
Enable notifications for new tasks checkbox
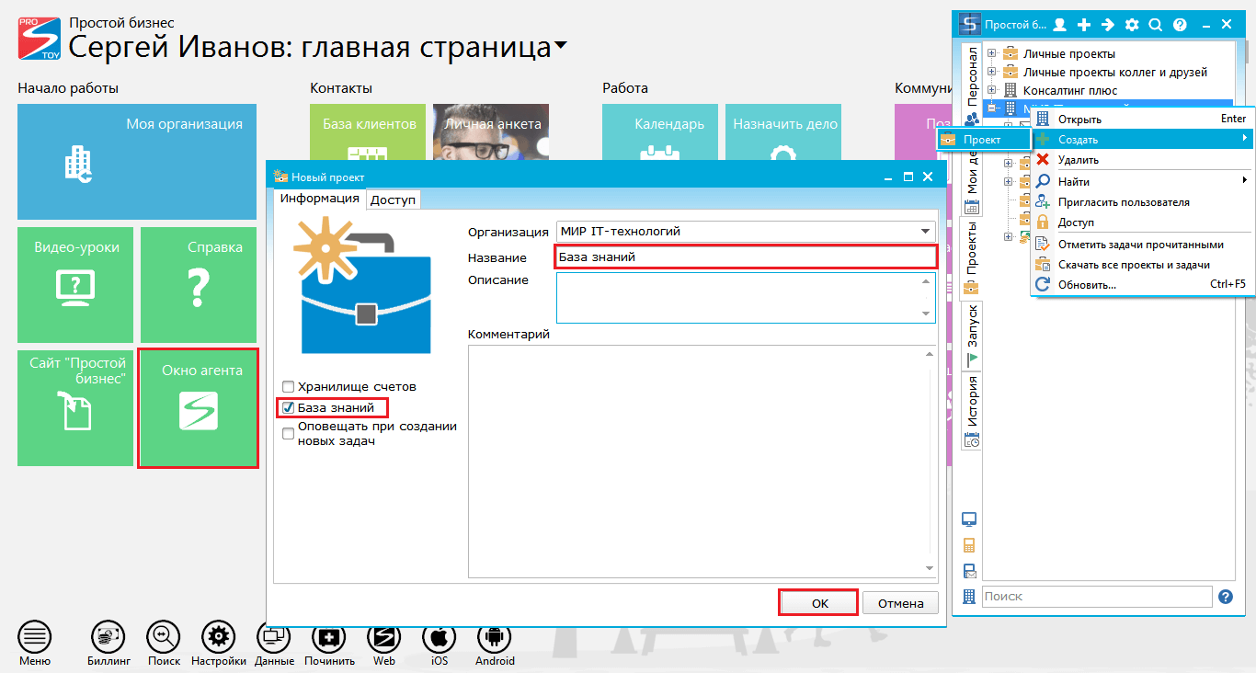pos(288,432)
